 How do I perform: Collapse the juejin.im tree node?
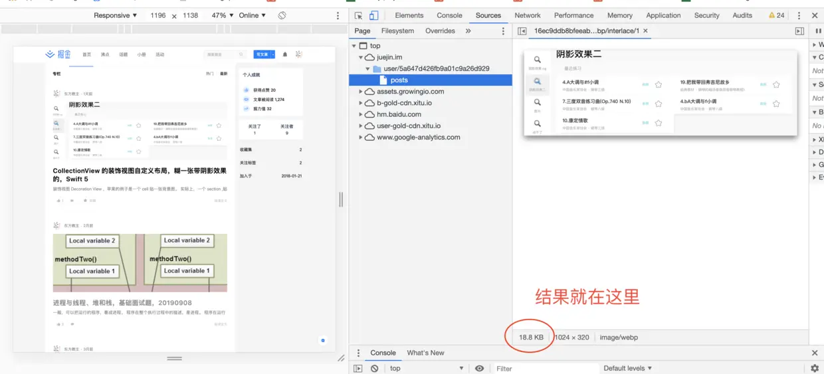361,58
